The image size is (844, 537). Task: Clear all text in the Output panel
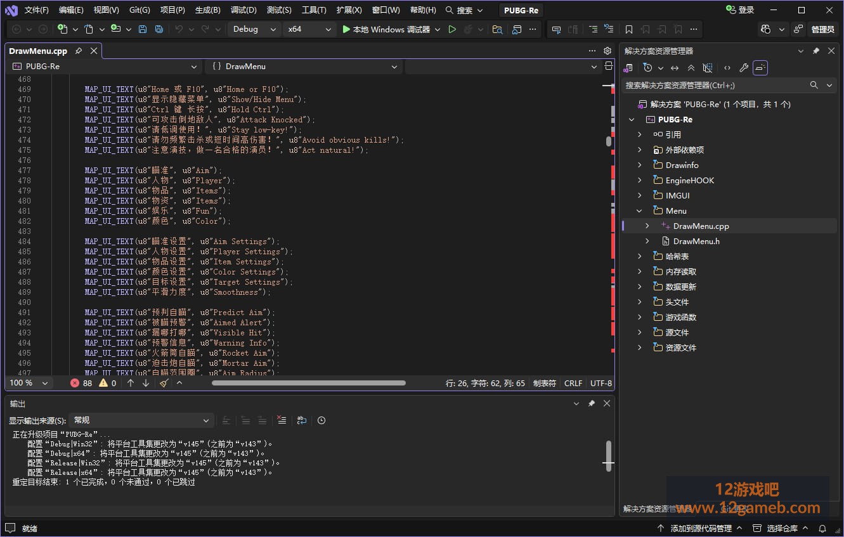pyautogui.click(x=282, y=420)
